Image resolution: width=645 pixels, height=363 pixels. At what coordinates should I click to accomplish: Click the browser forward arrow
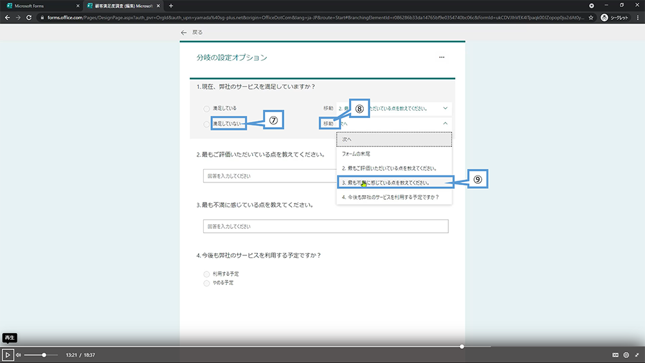coord(18,17)
